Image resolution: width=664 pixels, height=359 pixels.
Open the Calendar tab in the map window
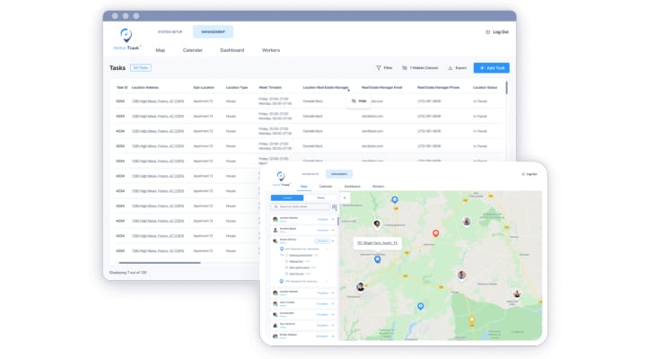click(326, 187)
